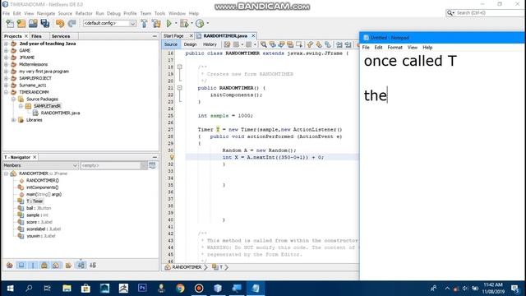Collapse the code fold at line 21
This screenshot has width=526, height=296.
click(180, 88)
